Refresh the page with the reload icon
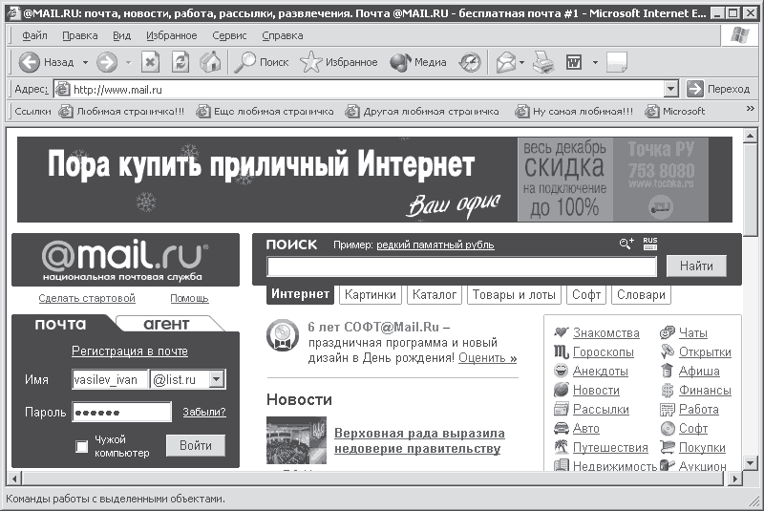Screen dimensions: 764x511 (x=180, y=62)
